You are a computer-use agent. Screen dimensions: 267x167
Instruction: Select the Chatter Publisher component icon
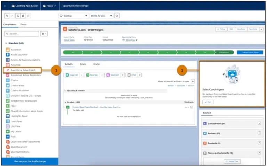(x=8, y=91)
